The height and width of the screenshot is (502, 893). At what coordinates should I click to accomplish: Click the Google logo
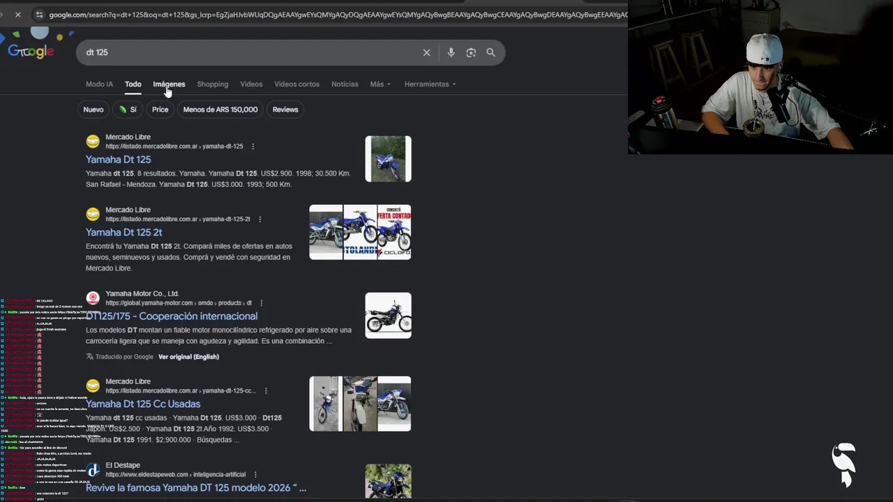click(31, 52)
